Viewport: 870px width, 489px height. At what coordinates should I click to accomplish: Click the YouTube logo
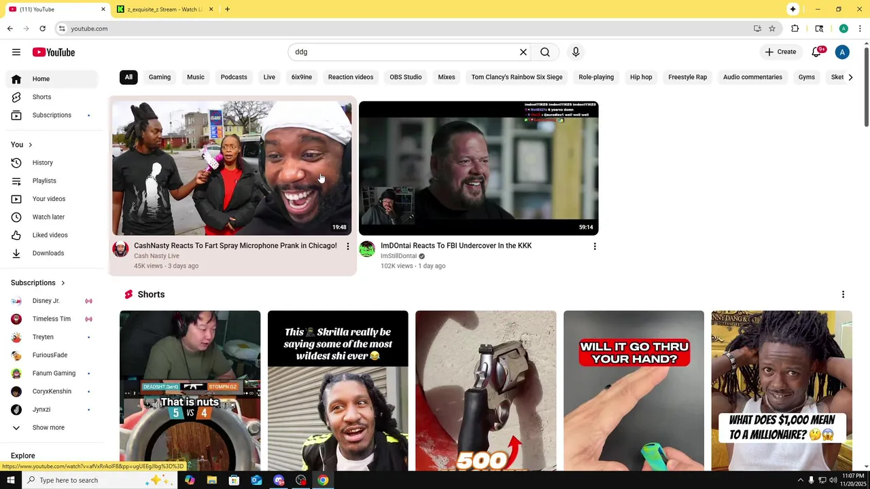coord(53,52)
